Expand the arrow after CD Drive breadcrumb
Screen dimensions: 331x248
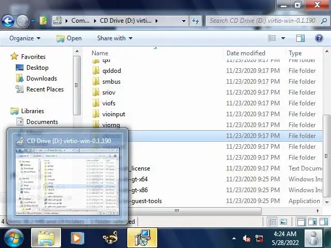(157, 21)
